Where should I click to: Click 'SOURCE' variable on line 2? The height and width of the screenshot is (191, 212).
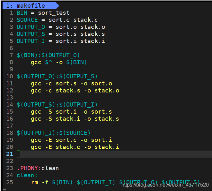click(27, 20)
